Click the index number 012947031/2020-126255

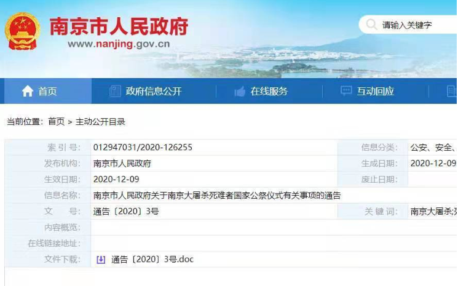143,148
